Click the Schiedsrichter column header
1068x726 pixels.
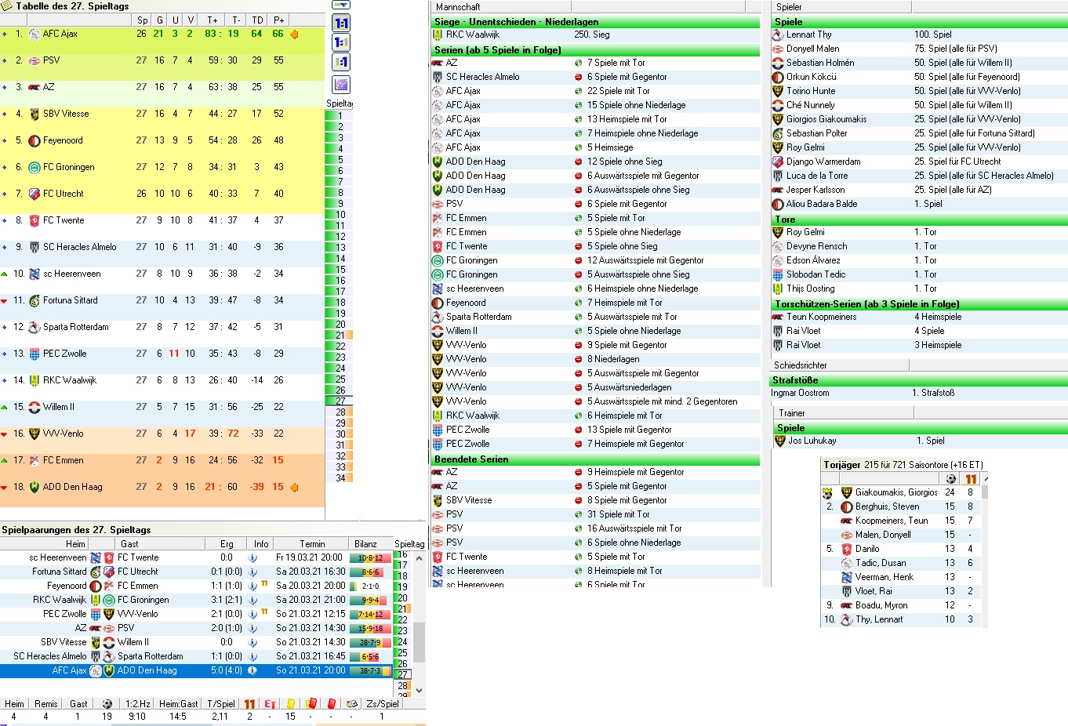pos(839,365)
